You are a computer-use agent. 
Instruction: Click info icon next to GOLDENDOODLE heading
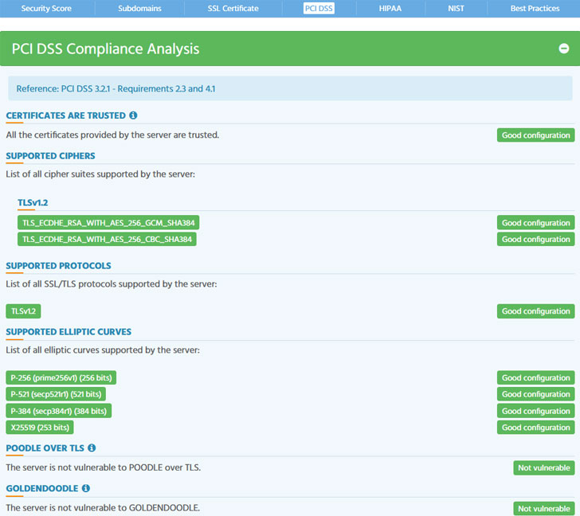85,488
